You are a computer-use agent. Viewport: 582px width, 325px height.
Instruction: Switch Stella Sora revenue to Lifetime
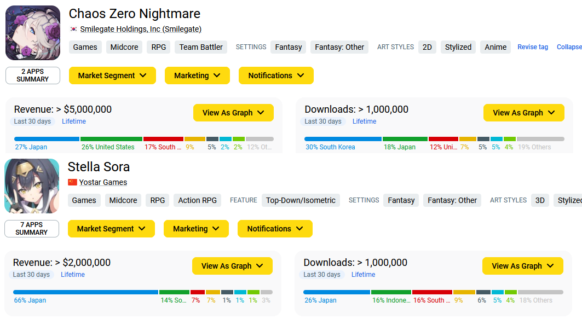(x=72, y=275)
